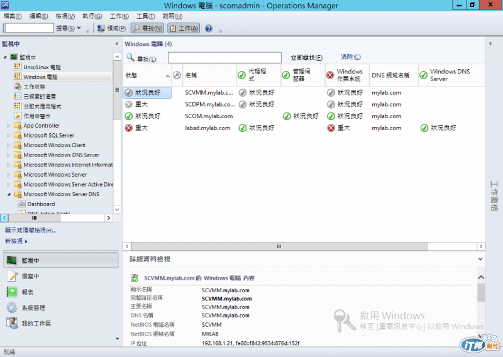Open the 工作狀態 task status view icon

coord(18,87)
